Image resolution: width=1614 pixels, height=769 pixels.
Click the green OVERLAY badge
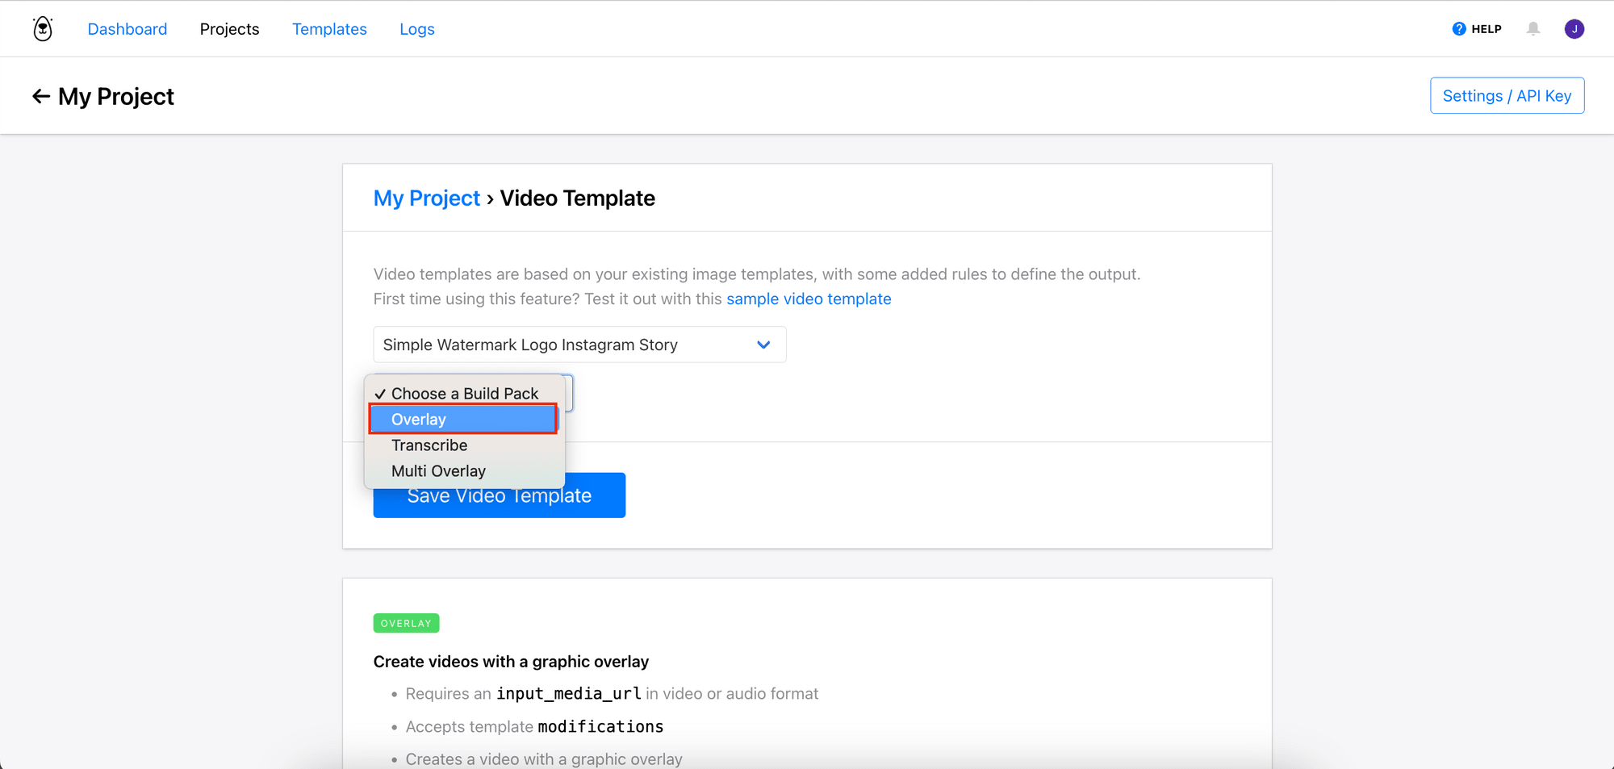406,624
